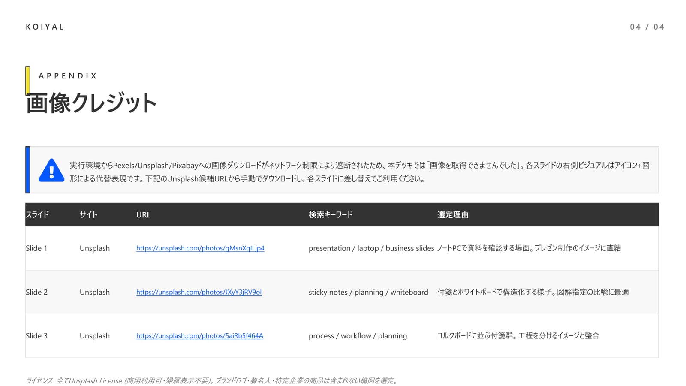Click the blue warning triangle icon
686x386 pixels.
(51, 170)
